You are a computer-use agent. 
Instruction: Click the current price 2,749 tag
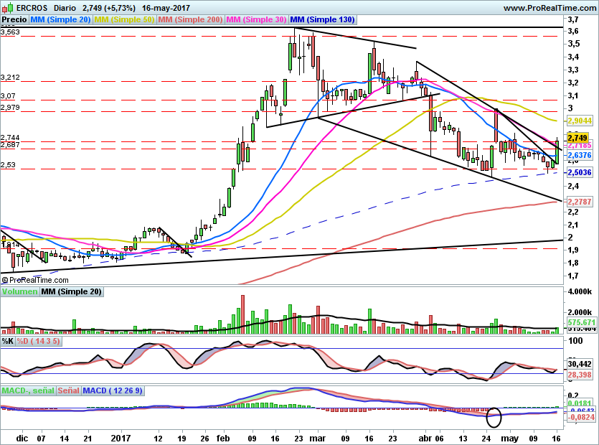pos(577,138)
